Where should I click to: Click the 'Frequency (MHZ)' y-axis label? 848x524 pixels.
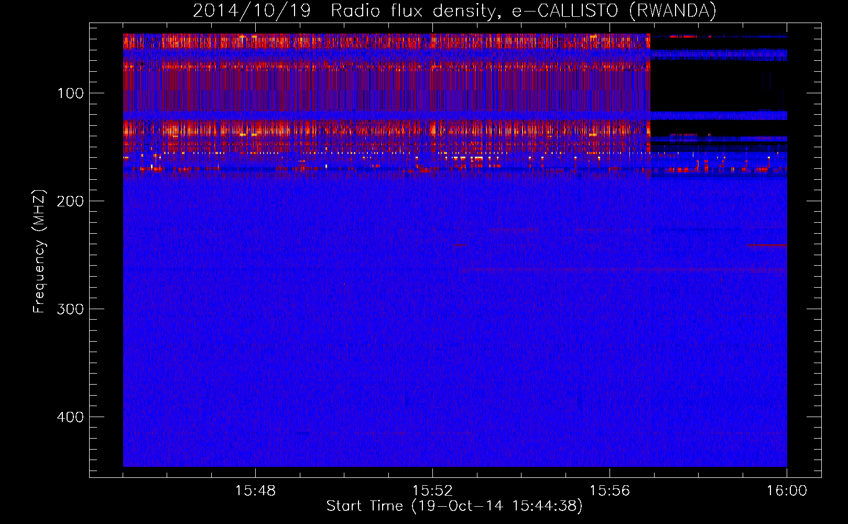[39, 251]
